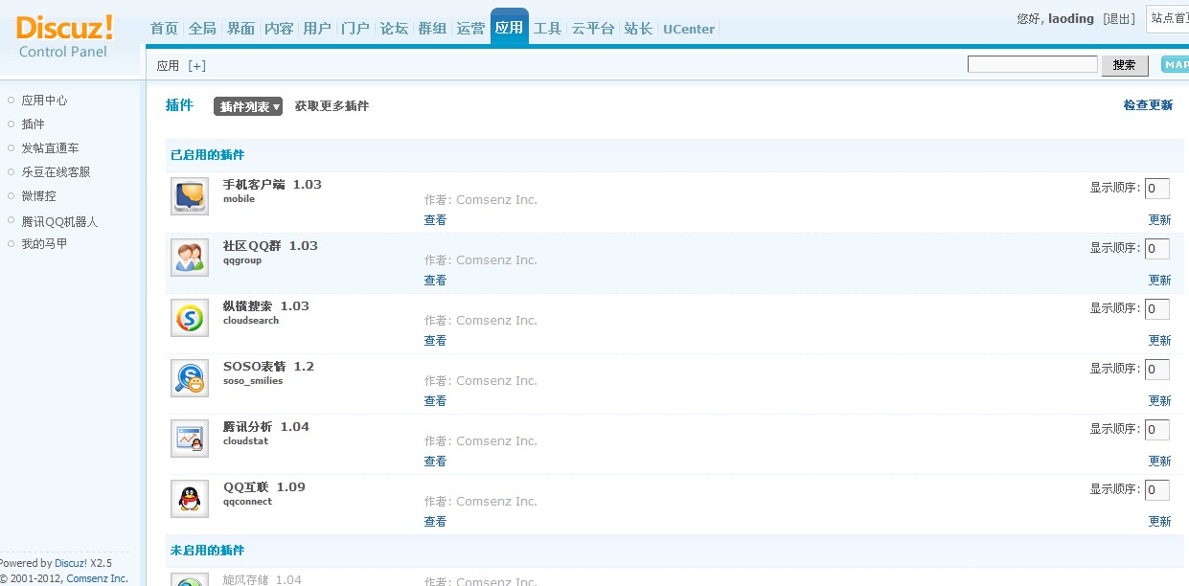The image size is (1189, 586).
Task: Click the 纵横搜索 cloudsearch plugin icon
Action: tap(190, 317)
